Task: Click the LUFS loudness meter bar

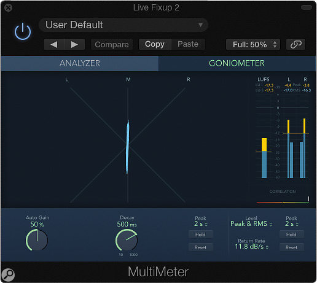Action: tap(264, 158)
